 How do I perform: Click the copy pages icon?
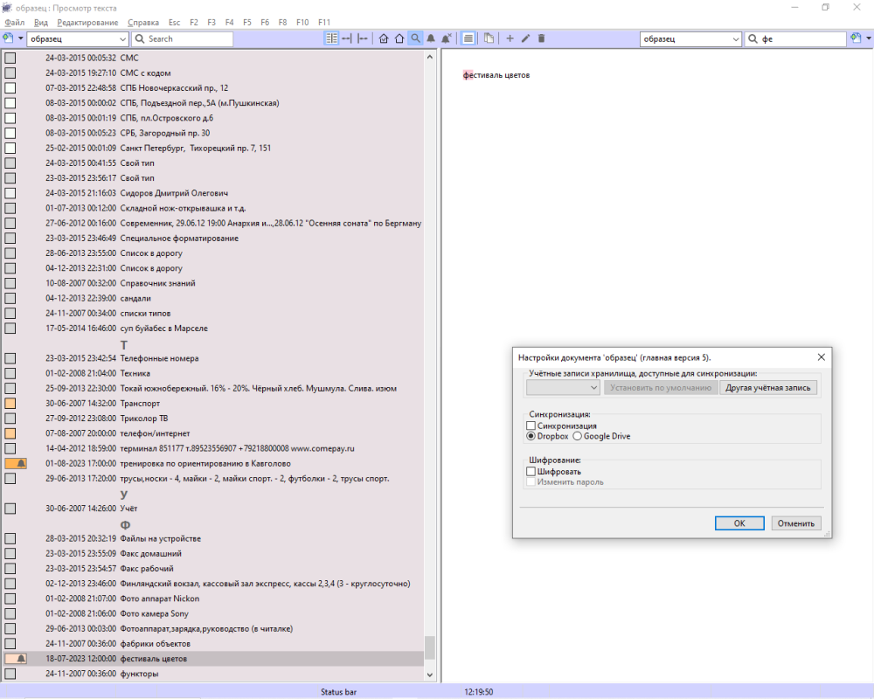pyautogui.click(x=489, y=38)
